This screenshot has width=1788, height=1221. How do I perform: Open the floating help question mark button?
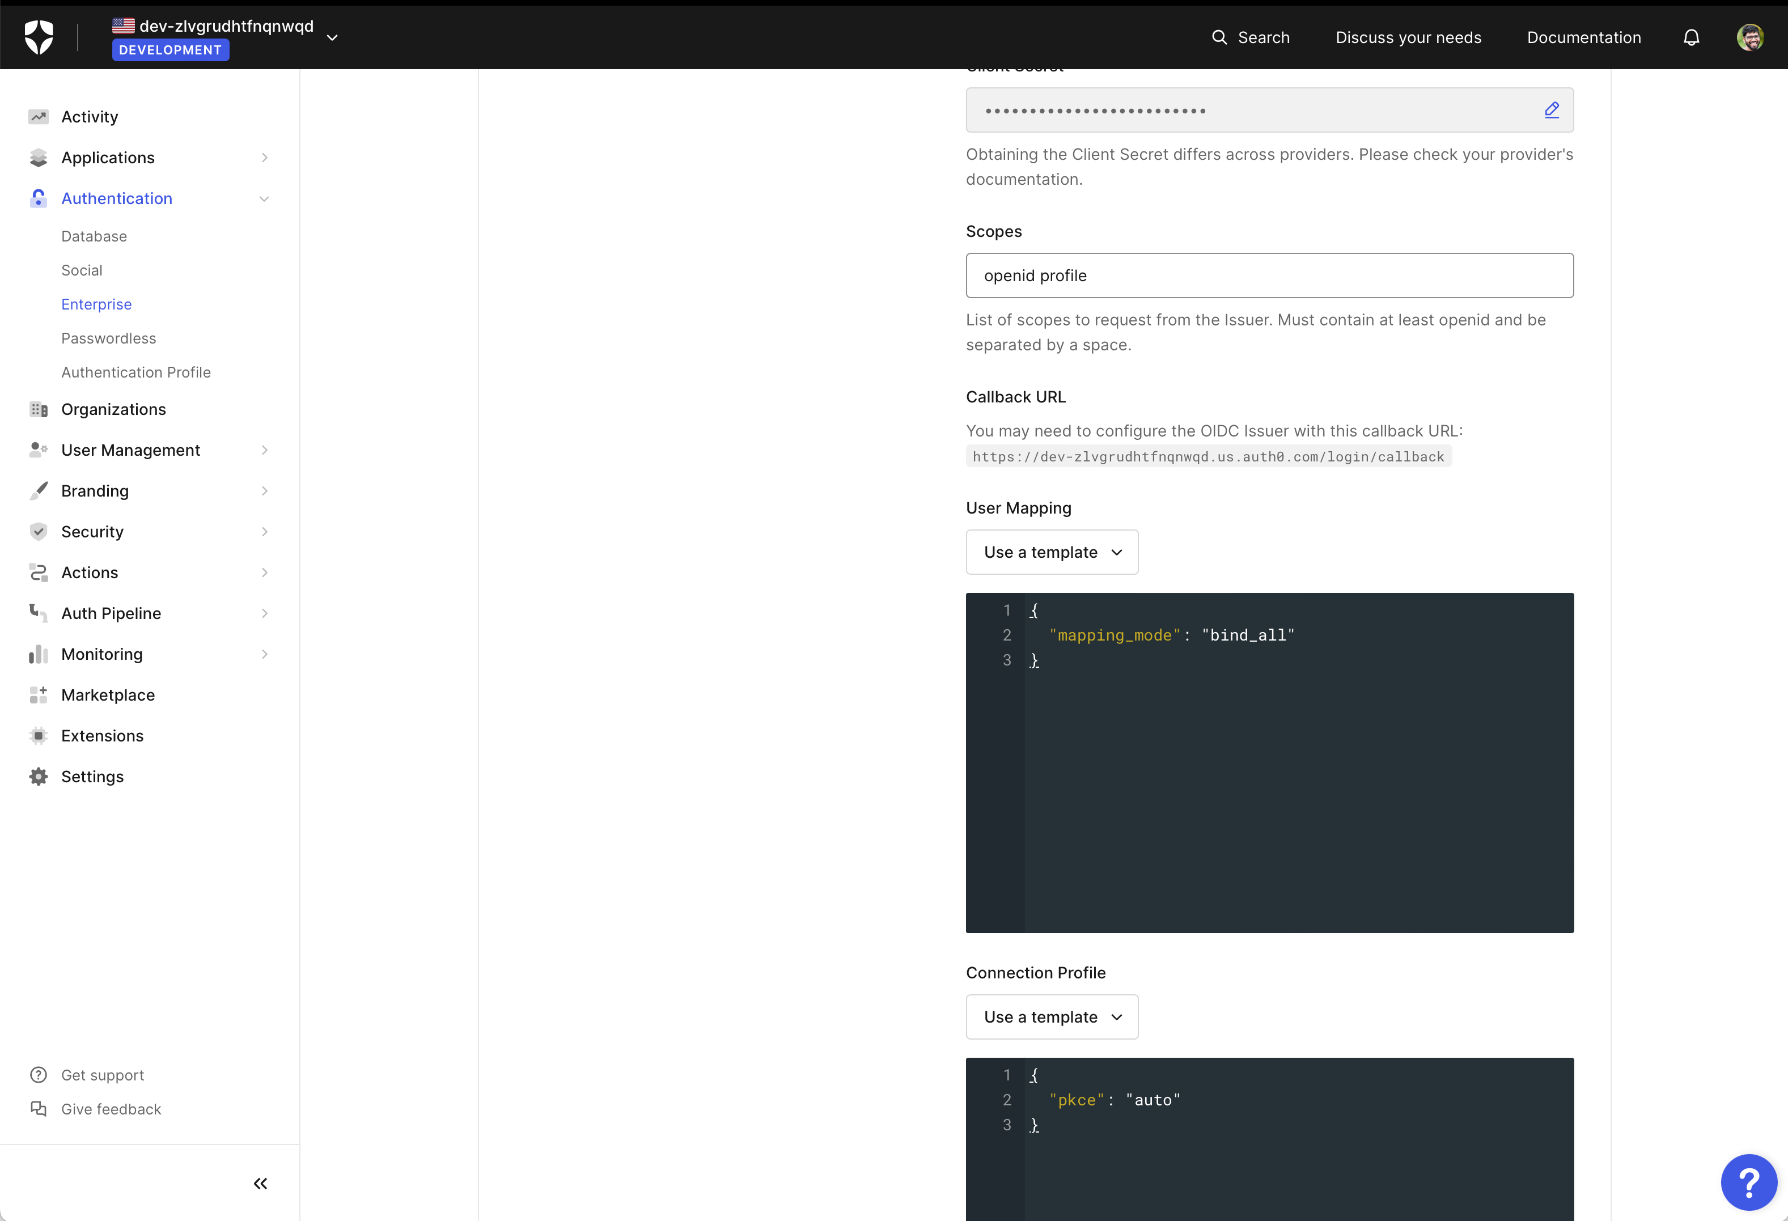[x=1749, y=1182]
